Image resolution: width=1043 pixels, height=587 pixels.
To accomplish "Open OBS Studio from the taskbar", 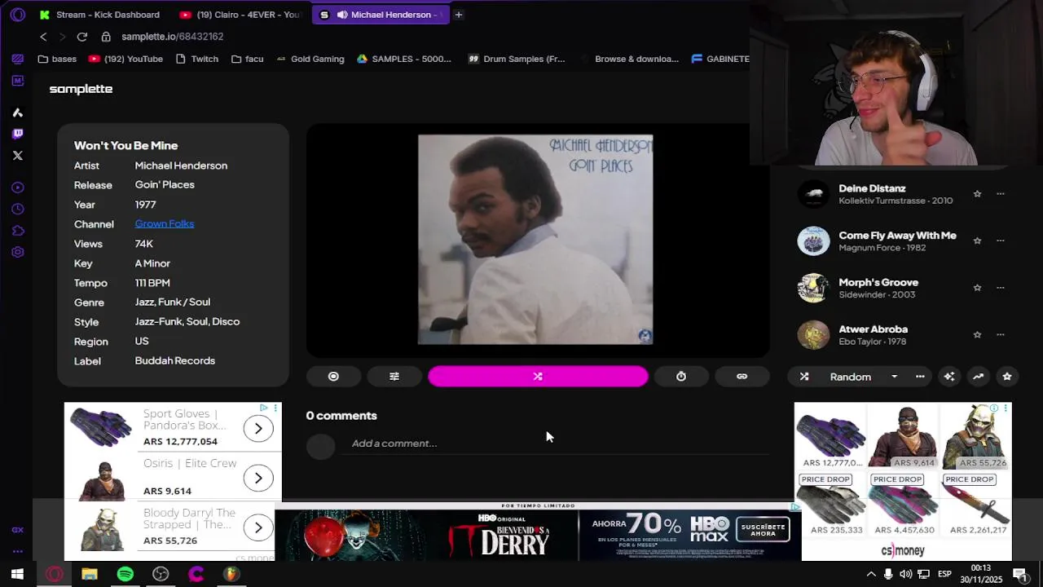I will [x=161, y=574].
